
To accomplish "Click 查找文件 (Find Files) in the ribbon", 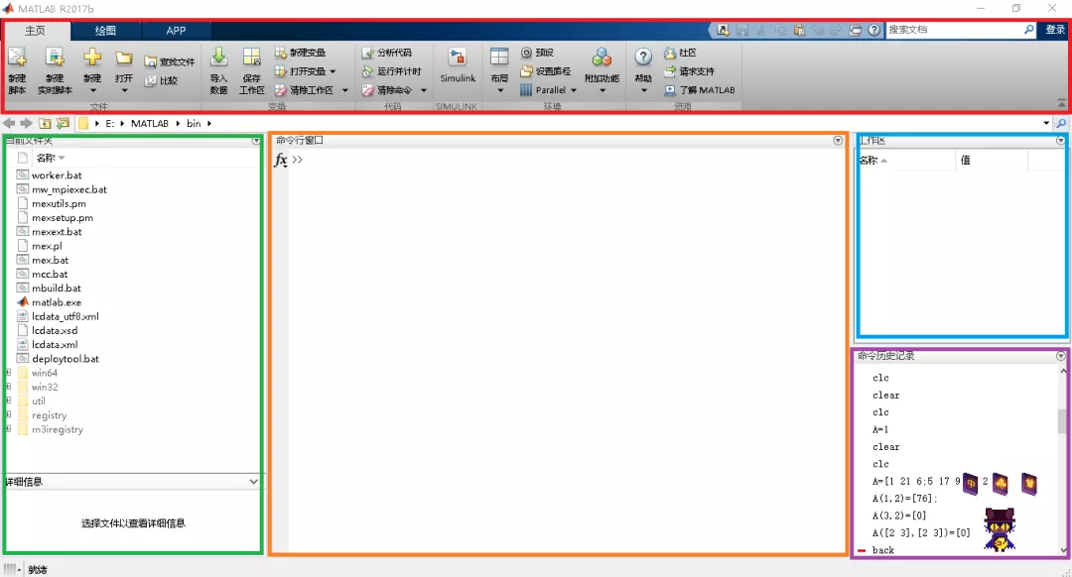I will pyautogui.click(x=170, y=62).
